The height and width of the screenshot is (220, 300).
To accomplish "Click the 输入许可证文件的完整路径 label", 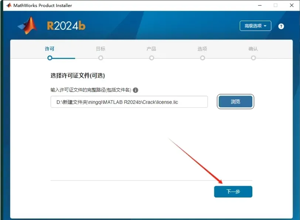I will 91,90.
